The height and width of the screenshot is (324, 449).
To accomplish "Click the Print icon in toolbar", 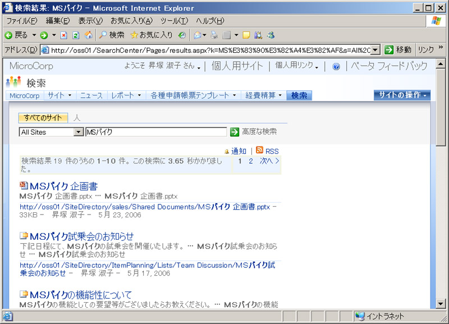I will pyautogui.click(x=214, y=35).
